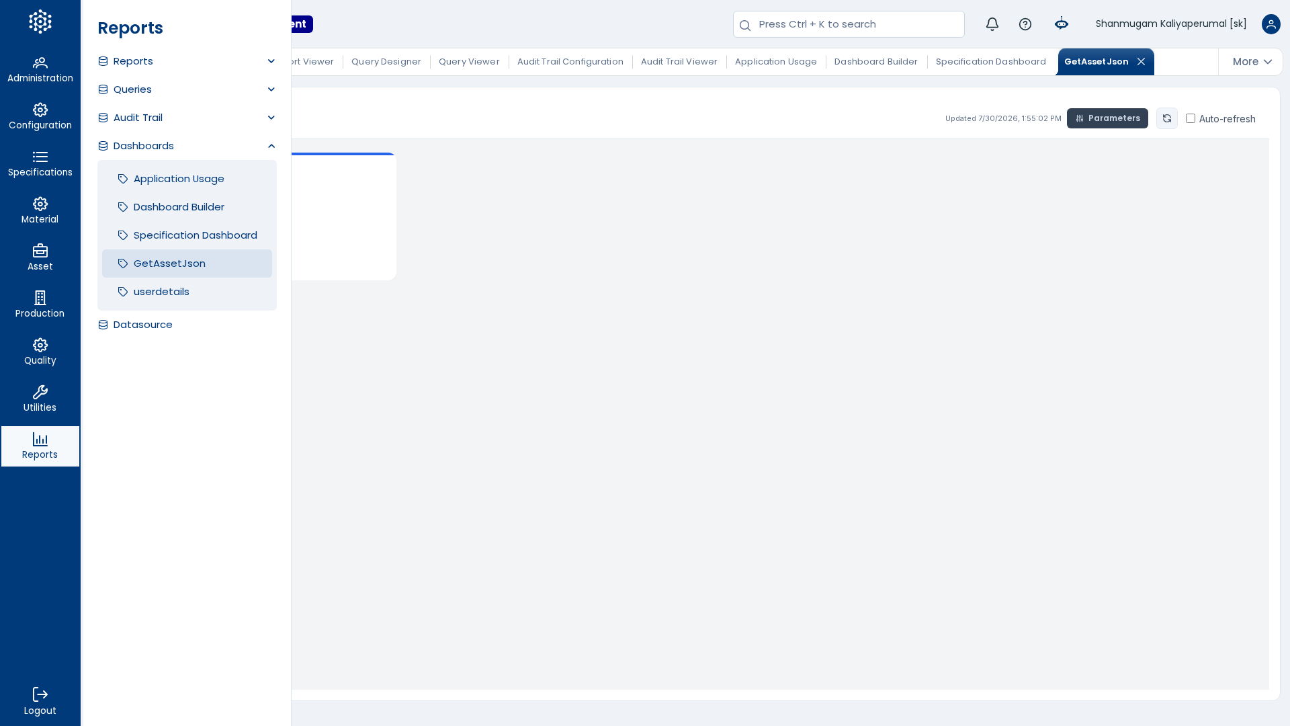
Task: Open the help question mark icon
Action: pyautogui.click(x=1025, y=24)
